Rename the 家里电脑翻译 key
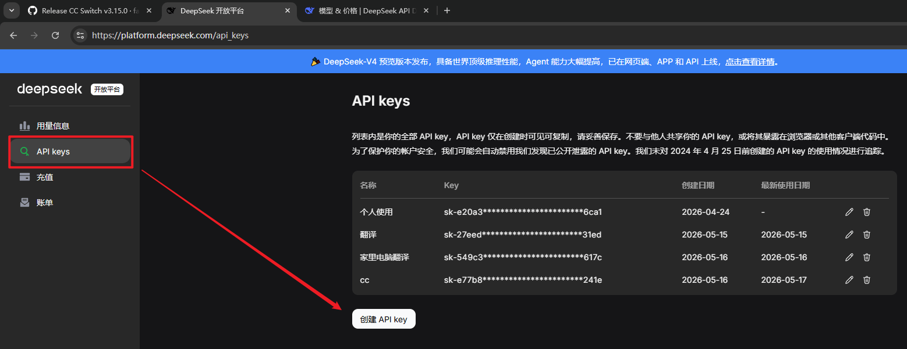907x349 pixels. tap(849, 257)
